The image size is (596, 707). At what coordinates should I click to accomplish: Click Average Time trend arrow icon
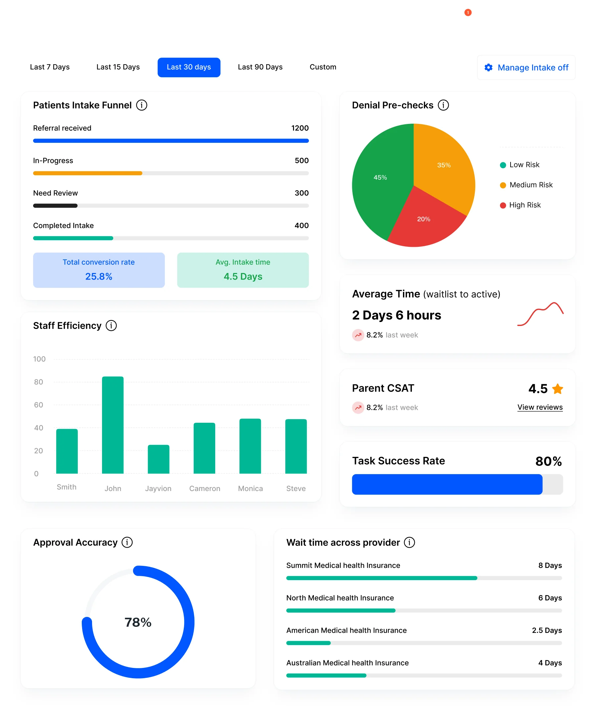pyautogui.click(x=358, y=335)
